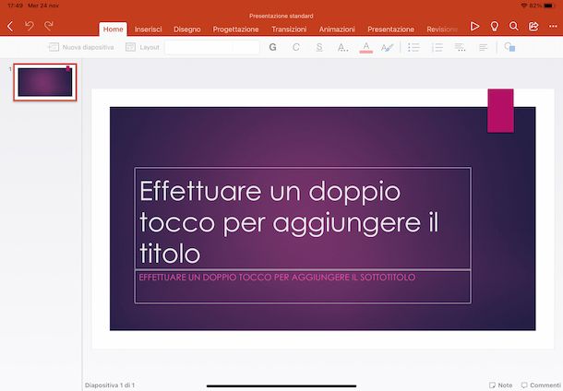
Task: Select the pink rectangle on slide
Action: click(x=500, y=111)
